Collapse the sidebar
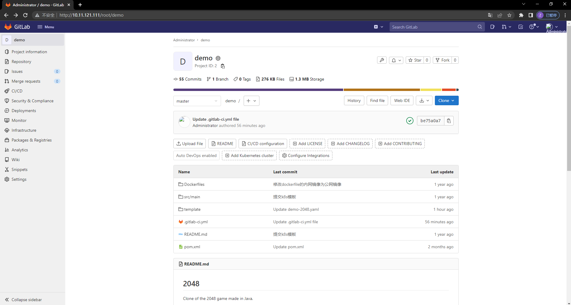This screenshot has width=571, height=305. pos(23,300)
